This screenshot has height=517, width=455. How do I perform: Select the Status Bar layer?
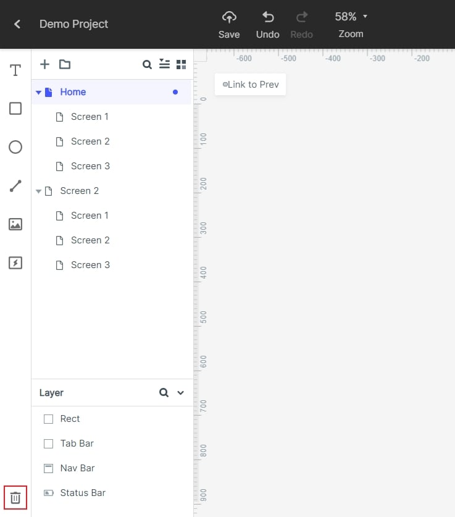[x=111, y=493]
